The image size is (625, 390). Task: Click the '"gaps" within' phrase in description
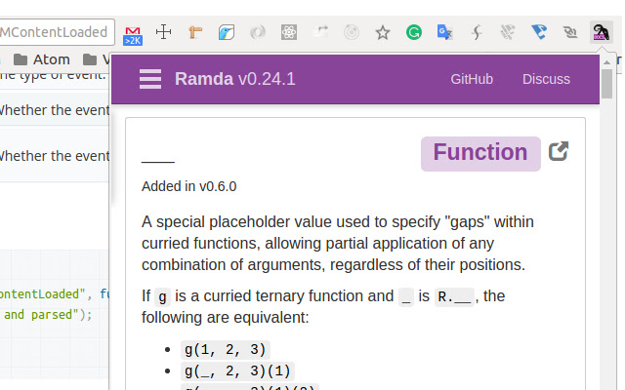point(489,221)
